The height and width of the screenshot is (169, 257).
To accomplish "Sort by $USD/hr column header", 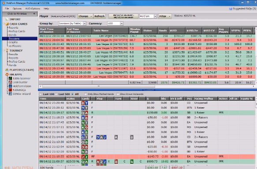I will [194, 30].
